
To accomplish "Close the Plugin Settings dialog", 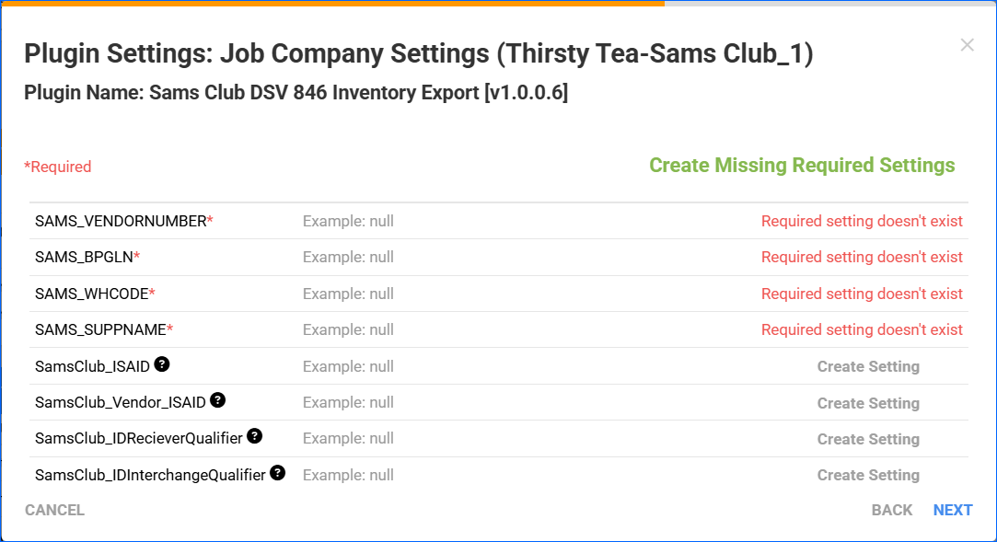I will pos(967,45).
